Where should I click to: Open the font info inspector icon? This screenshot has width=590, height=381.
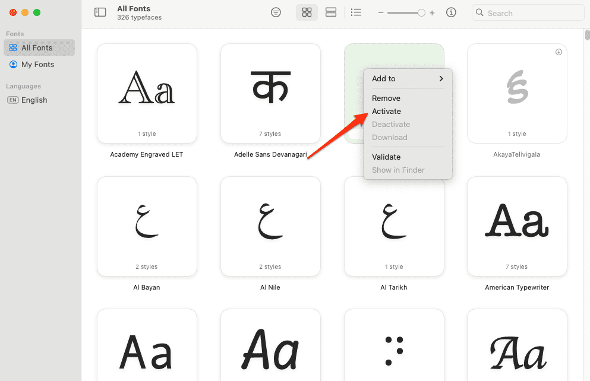pyautogui.click(x=451, y=12)
